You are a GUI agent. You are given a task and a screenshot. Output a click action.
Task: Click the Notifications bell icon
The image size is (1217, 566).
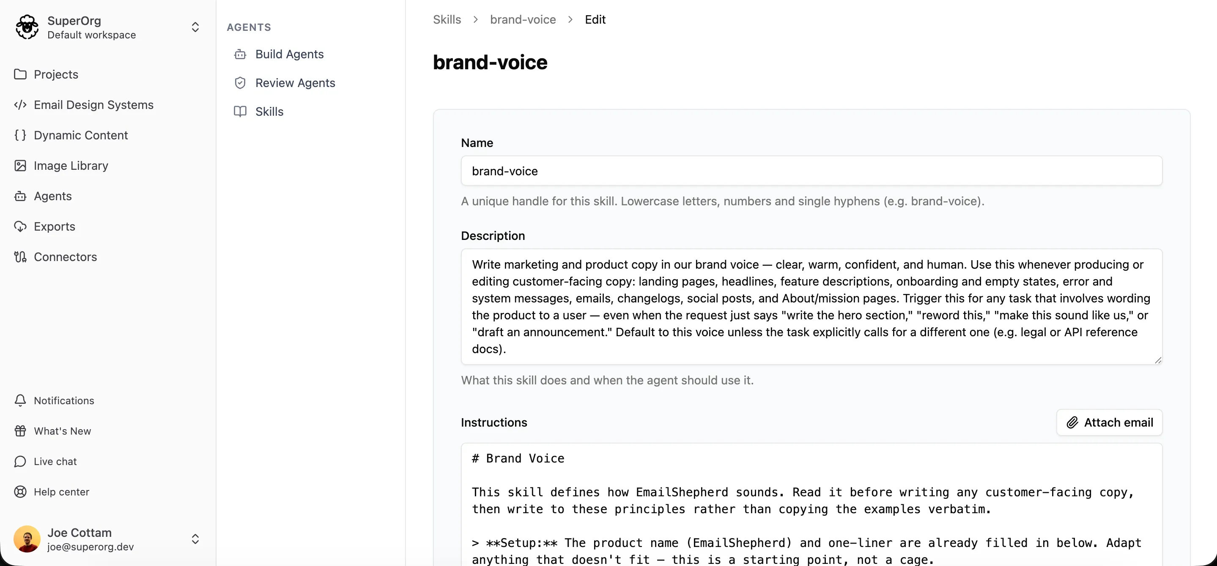click(20, 400)
